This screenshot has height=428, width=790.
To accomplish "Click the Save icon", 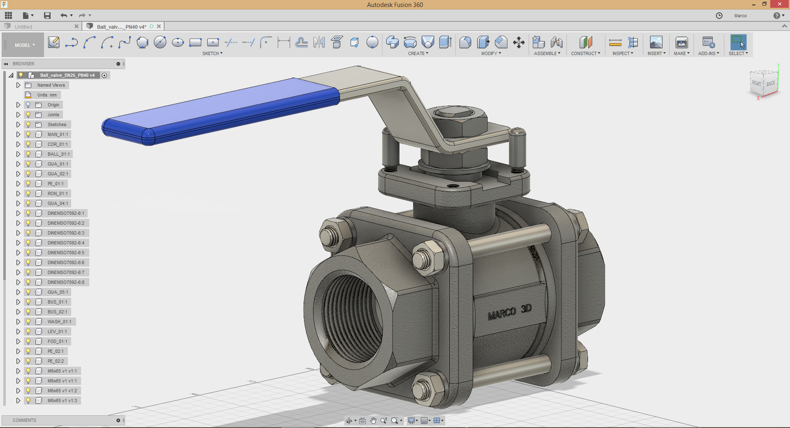I will [x=47, y=16].
